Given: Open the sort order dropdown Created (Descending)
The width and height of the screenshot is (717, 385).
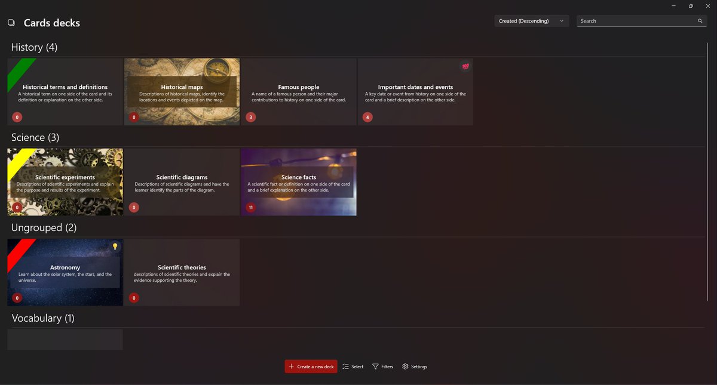Looking at the screenshot, I should [532, 21].
